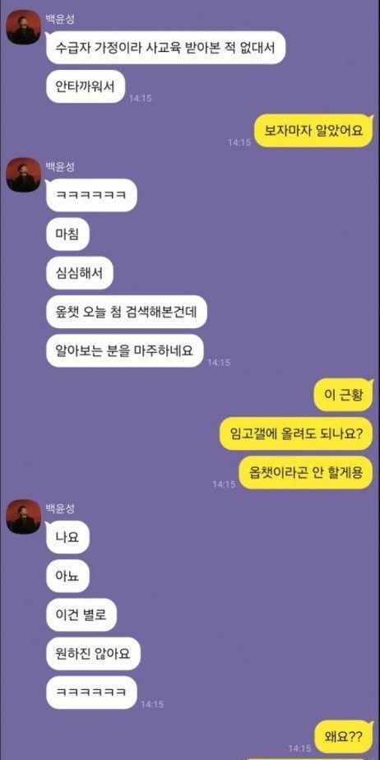The width and height of the screenshot is (380, 760).
Task: Tap the middle 백윤성 profile avatar
Action: 23,174
